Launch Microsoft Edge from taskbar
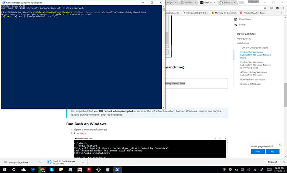Viewport: 287px width, 173px height. [33, 169]
